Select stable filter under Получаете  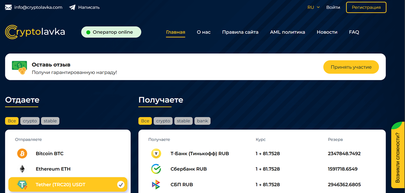[x=184, y=121]
